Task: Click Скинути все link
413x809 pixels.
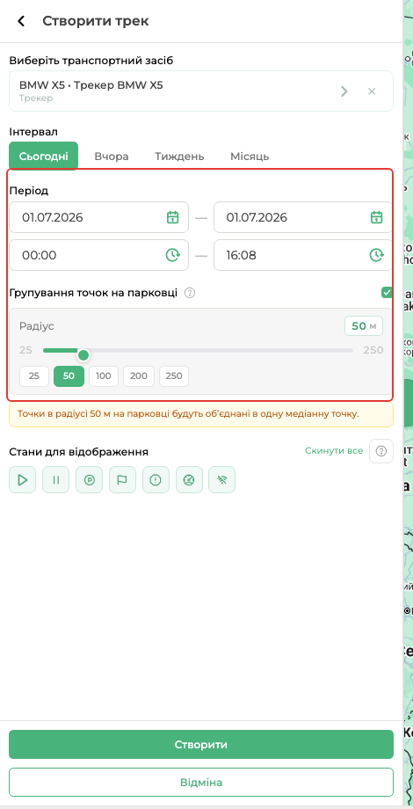Action: point(334,451)
